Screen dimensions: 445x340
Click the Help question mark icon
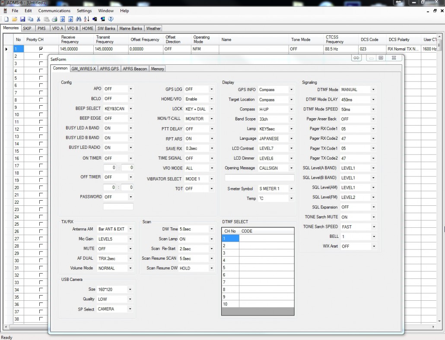pos(111,19)
